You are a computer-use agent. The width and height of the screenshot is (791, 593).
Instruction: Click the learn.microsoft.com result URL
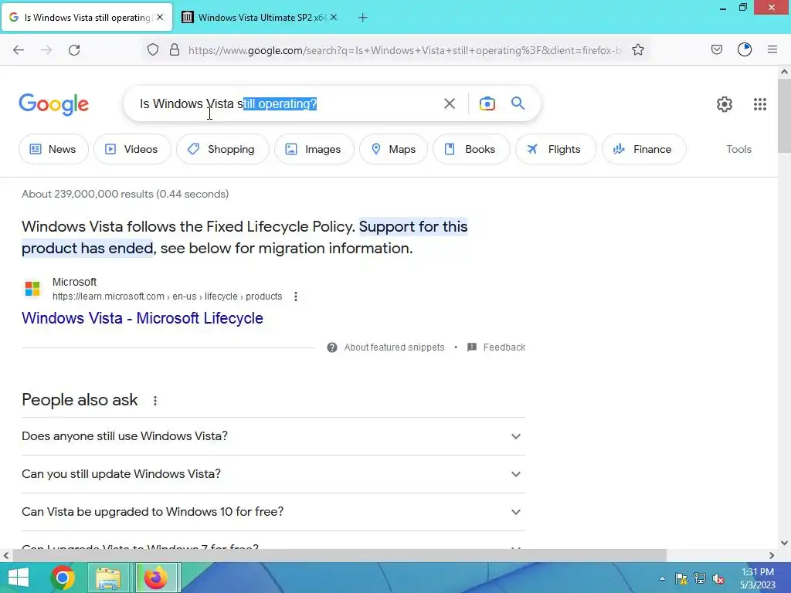[x=167, y=296]
